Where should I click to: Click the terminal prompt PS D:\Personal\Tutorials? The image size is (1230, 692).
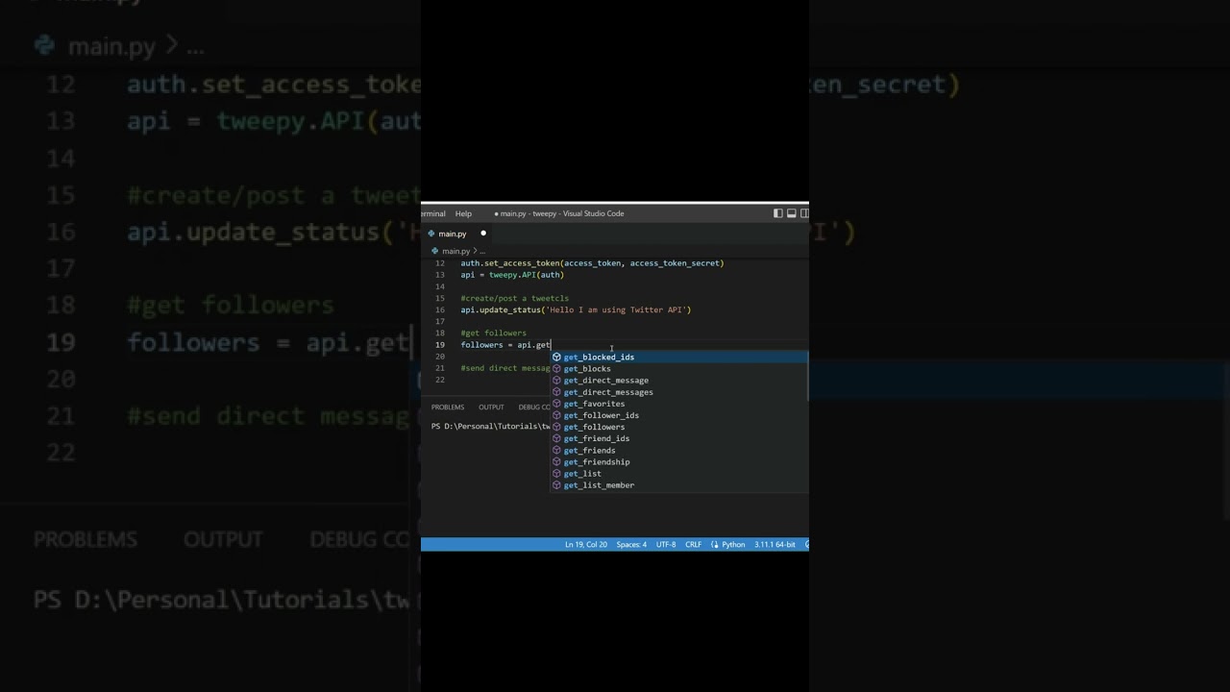tap(490, 426)
